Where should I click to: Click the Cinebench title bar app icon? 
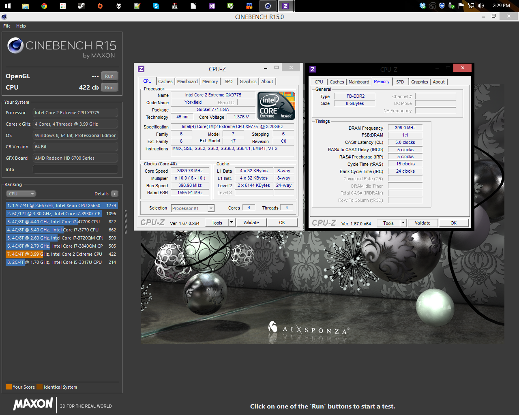[4, 17]
